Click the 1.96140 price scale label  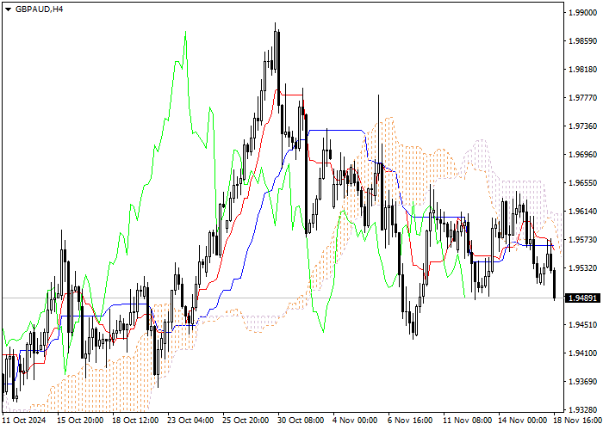(583, 212)
